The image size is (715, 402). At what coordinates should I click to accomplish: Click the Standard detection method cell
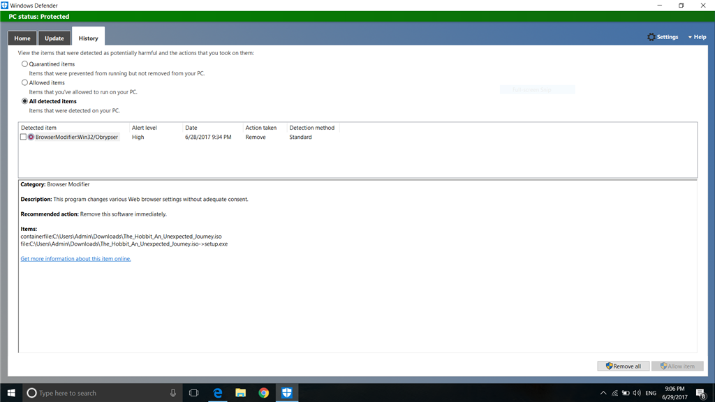(x=300, y=137)
